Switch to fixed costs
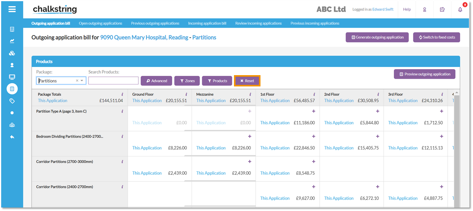Viewport: 473px width, 211px height. (x=436, y=37)
